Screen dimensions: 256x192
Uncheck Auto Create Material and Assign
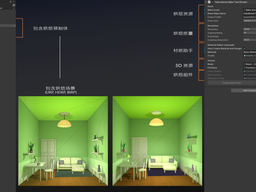pyautogui.click(x=244, y=48)
